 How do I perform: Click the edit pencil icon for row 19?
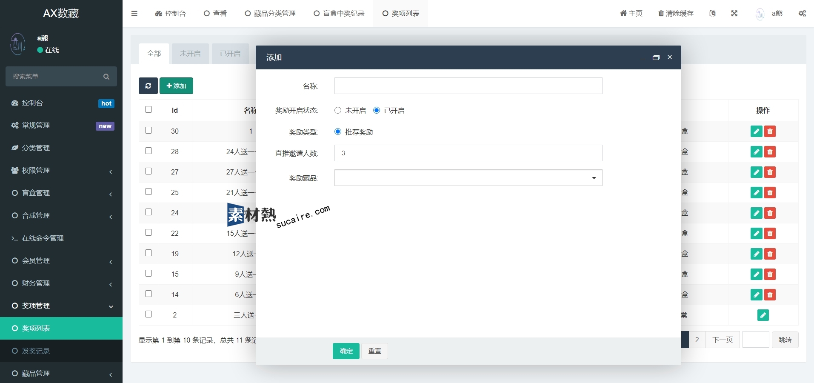(x=756, y=254)
